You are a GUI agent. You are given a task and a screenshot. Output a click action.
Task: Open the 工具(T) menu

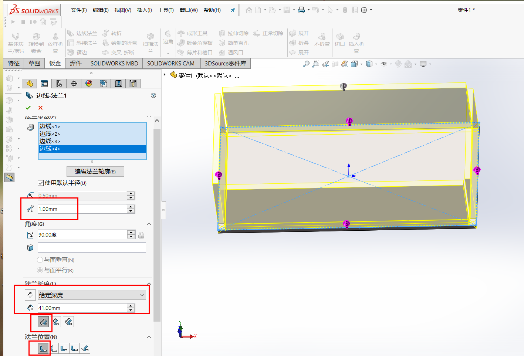pos(166,10)
